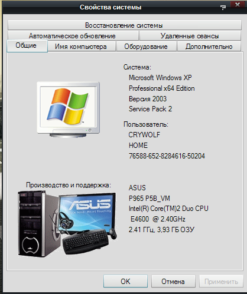
Task: Click the product ID 76588-652-8284616-50204 text
Action: tap(167, 156)
